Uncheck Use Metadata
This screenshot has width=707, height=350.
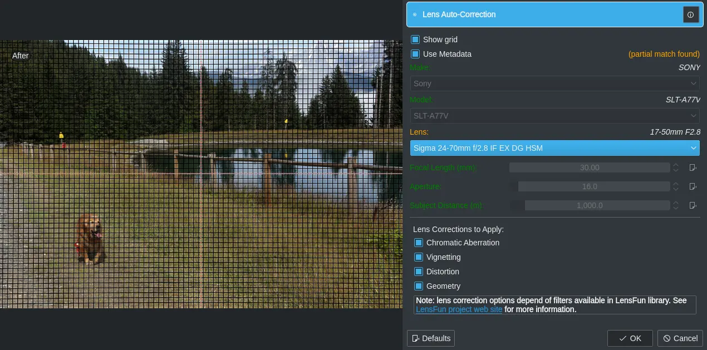(x=415, y=54)
